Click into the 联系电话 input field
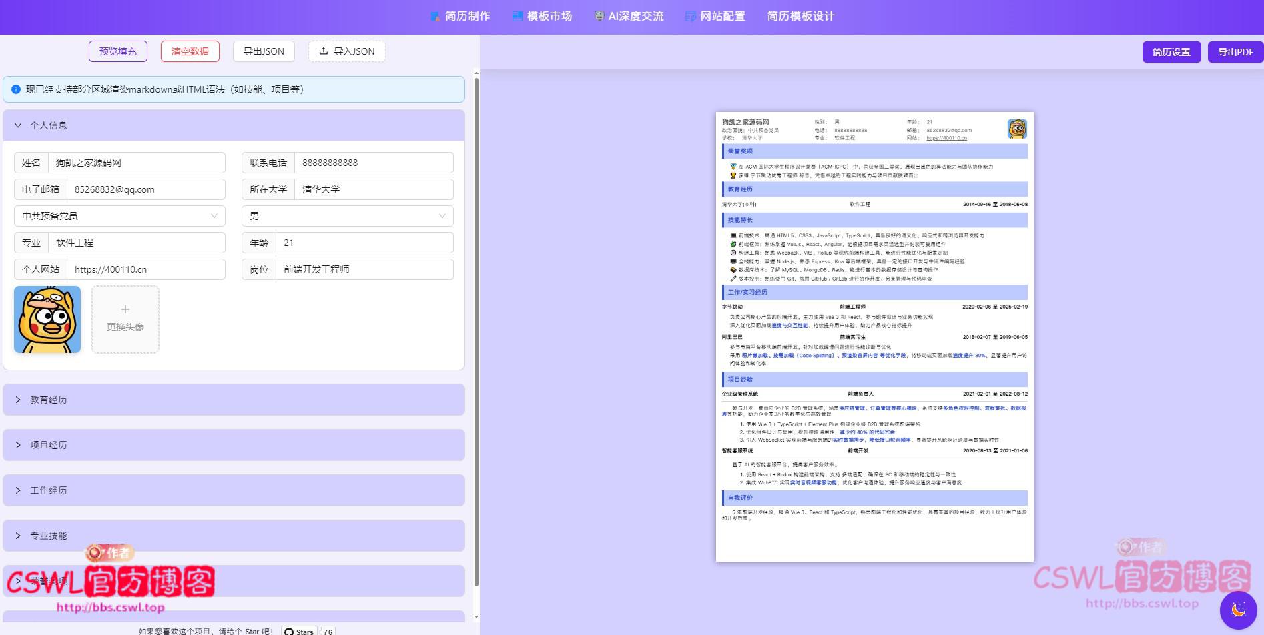Viewport: 1264px width, 635px height. coord(374,163)
